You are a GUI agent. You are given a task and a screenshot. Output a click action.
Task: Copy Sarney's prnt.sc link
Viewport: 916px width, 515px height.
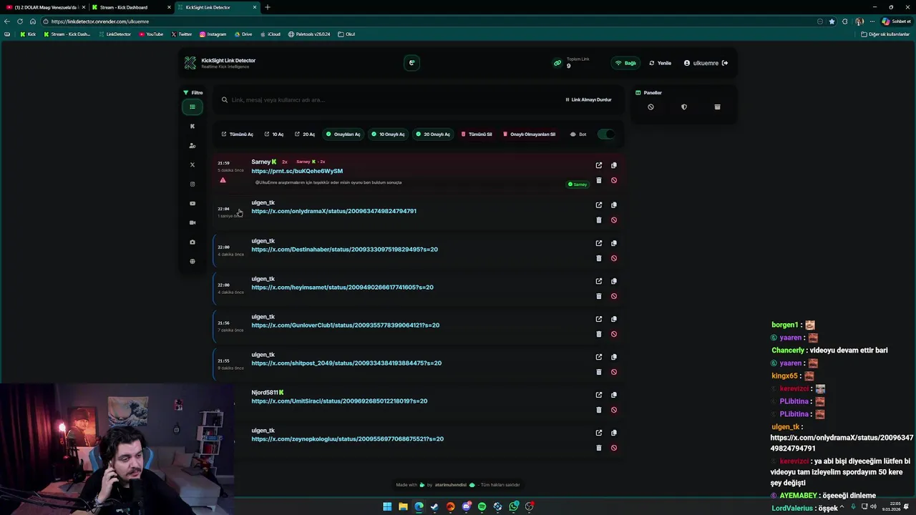coord(613,165)
